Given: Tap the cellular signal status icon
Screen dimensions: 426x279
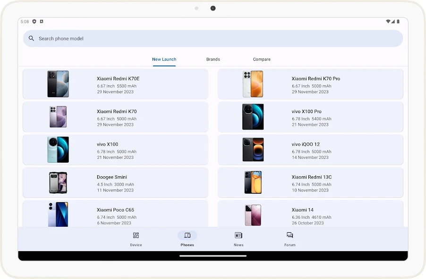Looking at the screenshot, I should click(393, 21).
